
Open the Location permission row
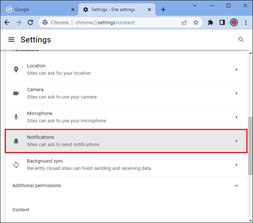tap(126, 70)
